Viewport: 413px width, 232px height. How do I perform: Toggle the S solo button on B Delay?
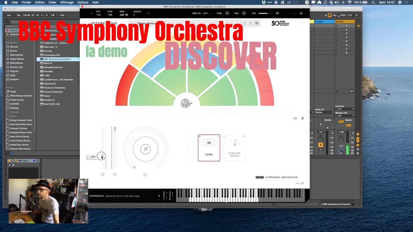(x=320, y=150)
